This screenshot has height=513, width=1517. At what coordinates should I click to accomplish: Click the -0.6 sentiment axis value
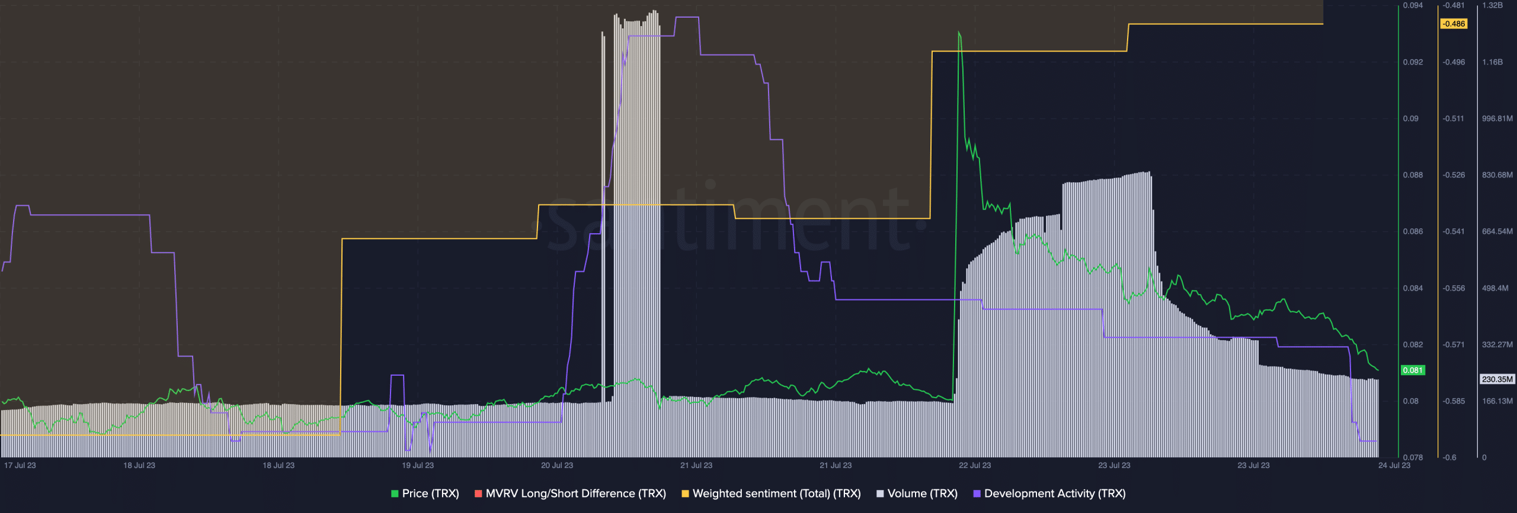pos(1449,457)
